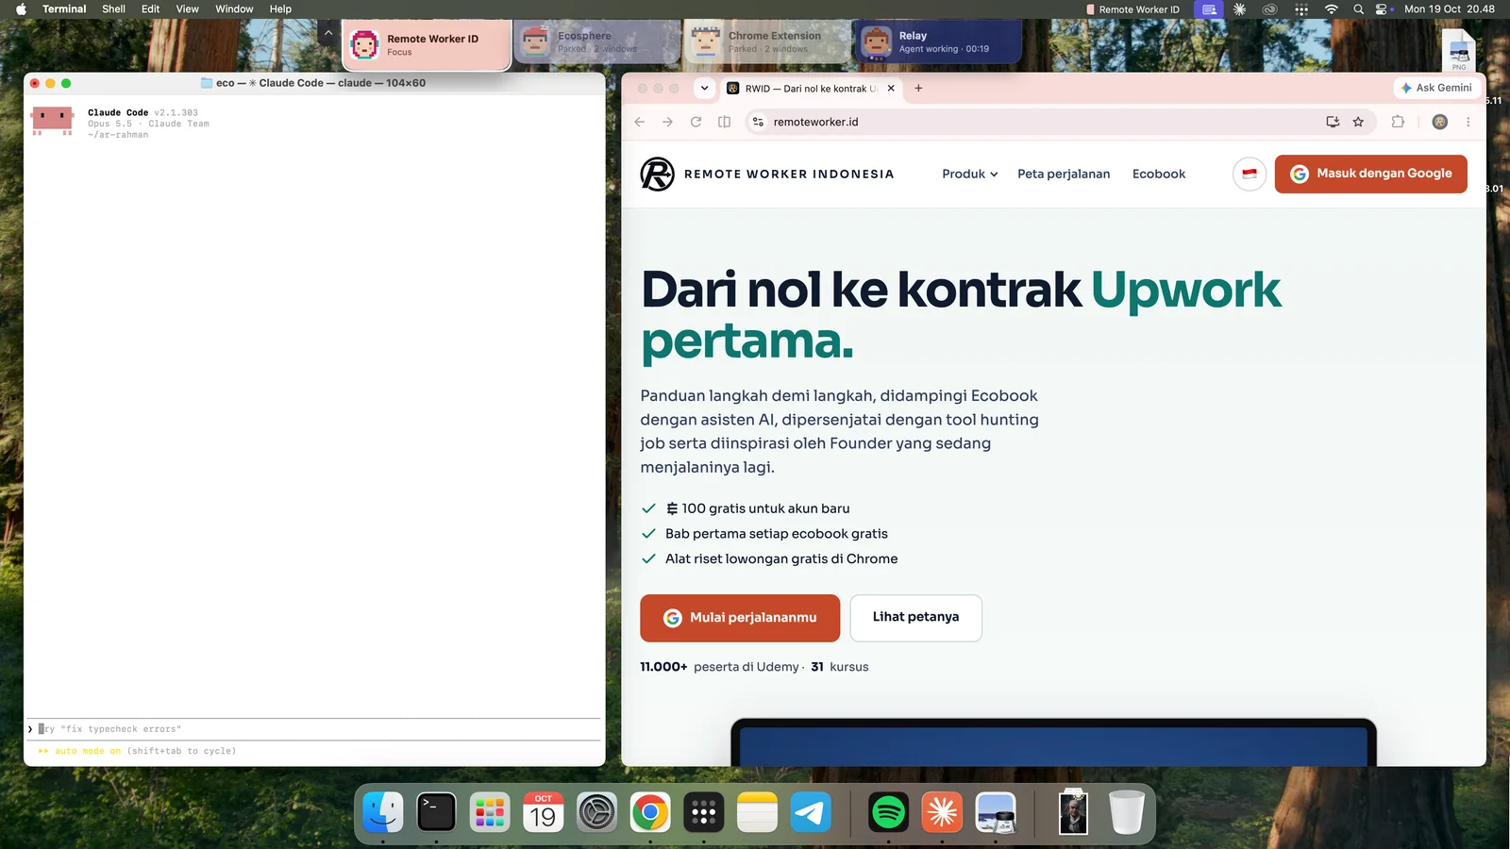Open the Edit menu
This screenshot has width=1510, height=849.
[x=150, y=9]
